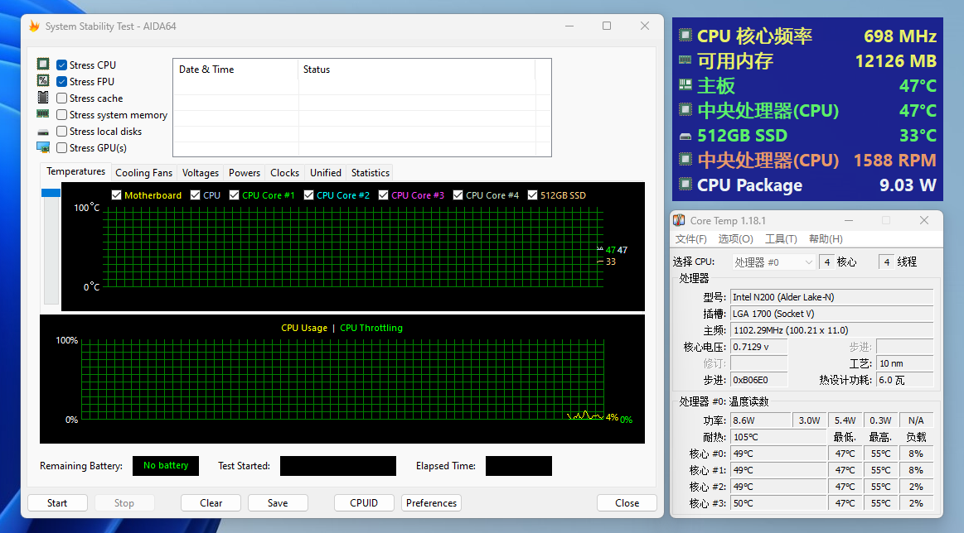
Task: Click the Intel N200 型号 model field
Action: pos(832,297)
